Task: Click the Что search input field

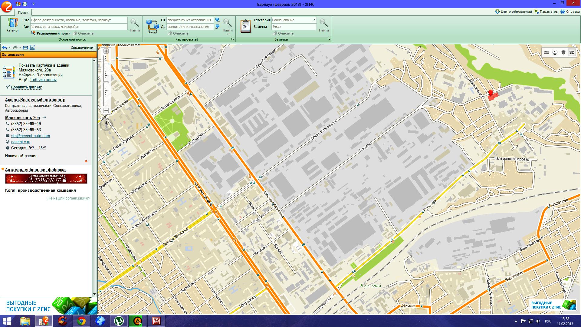Action: (x=79, y=20)
